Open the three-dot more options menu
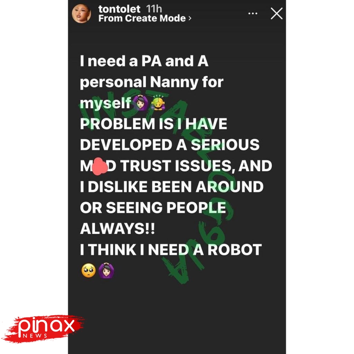Screen dimensions: 354x354 coord(253,13)
